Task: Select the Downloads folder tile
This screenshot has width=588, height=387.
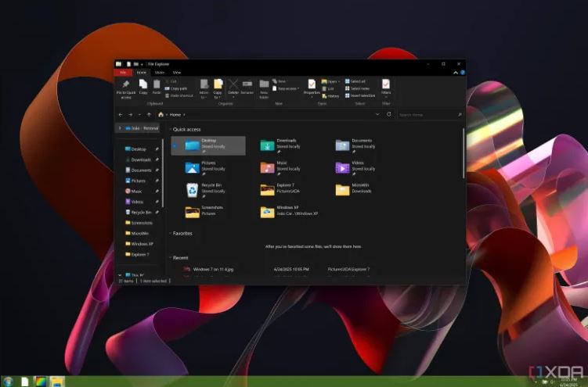Action: [283, 145]
